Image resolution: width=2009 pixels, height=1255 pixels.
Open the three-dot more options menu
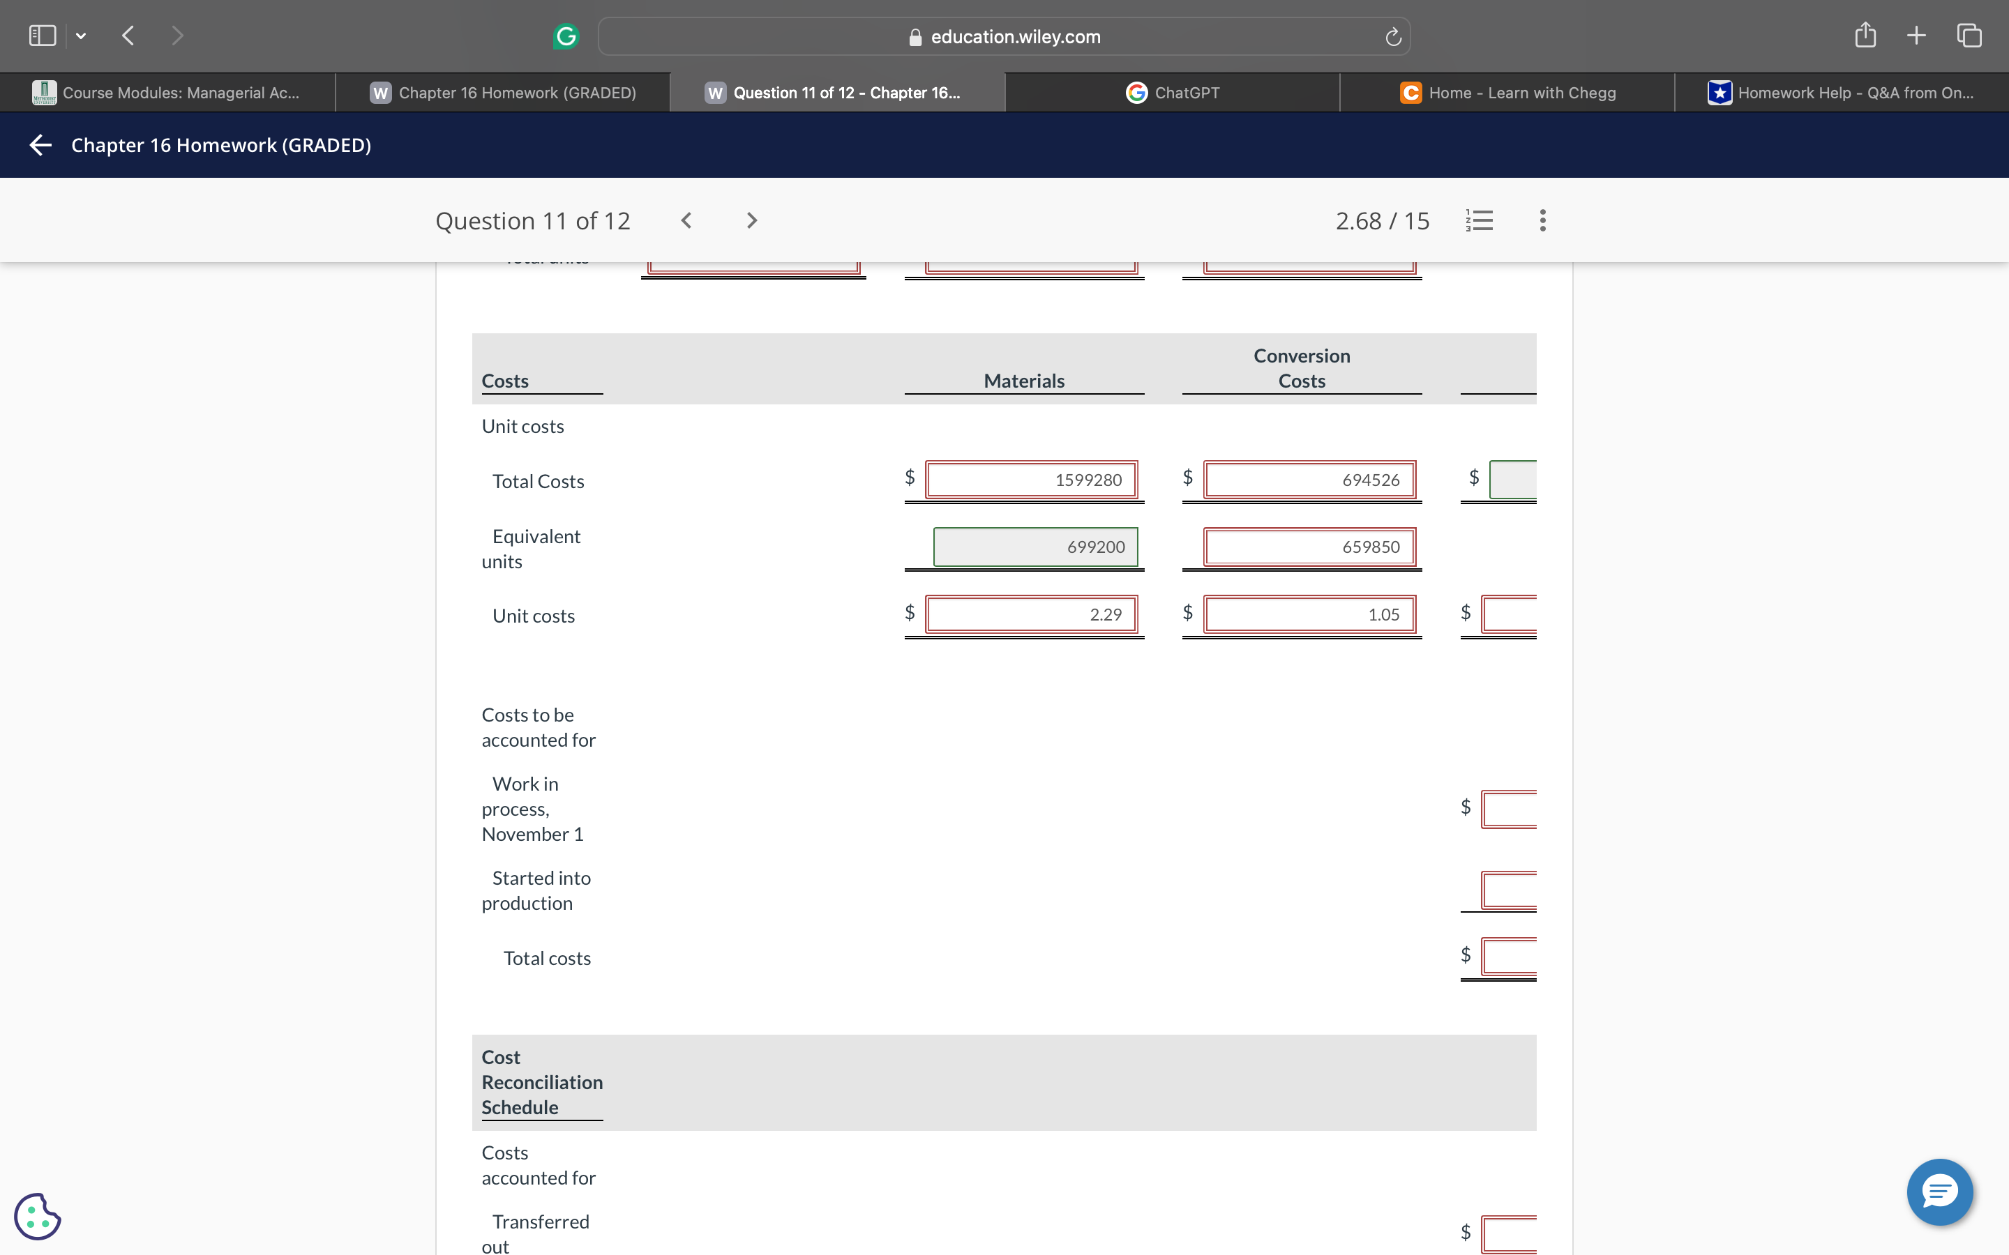1542,220
